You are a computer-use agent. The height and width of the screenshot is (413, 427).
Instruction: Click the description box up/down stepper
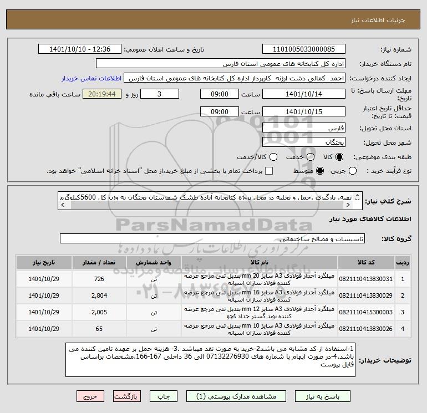358,197
